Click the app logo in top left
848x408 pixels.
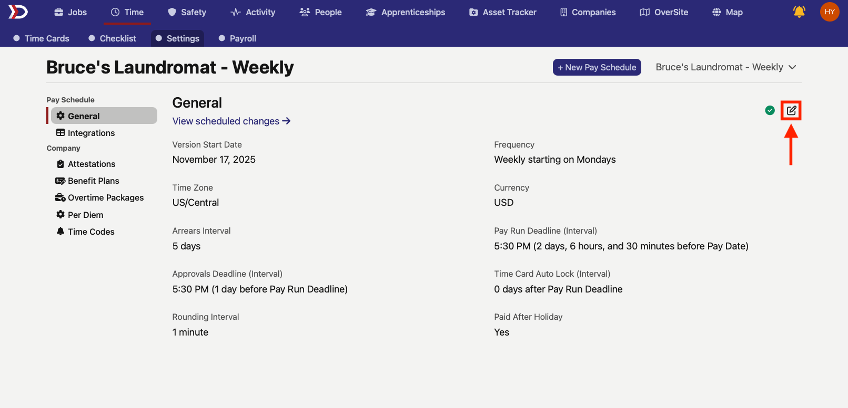tap(18, 12)
